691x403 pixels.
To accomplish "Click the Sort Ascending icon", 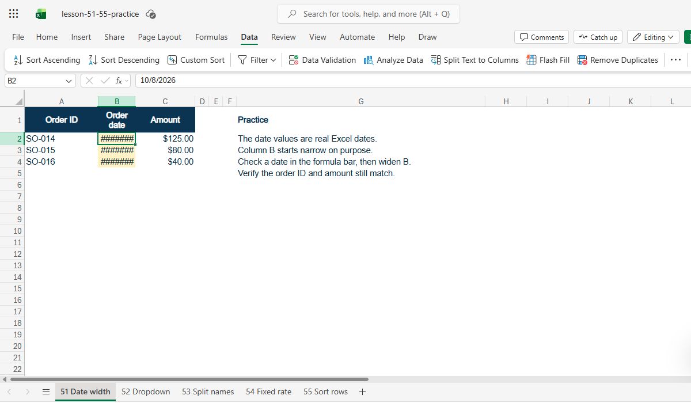I will tap(18, 60).
